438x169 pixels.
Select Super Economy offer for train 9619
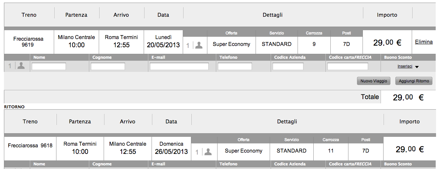231,44
